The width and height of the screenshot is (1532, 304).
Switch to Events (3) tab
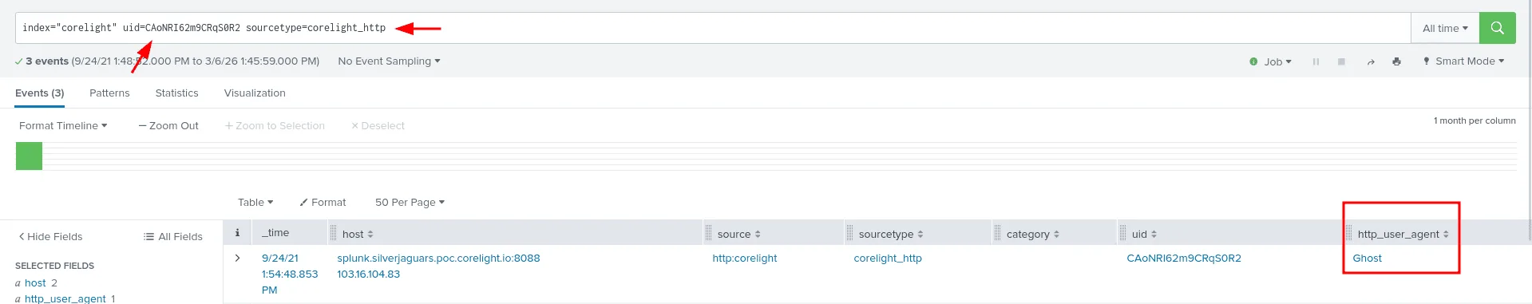click(x=40, y=93)
